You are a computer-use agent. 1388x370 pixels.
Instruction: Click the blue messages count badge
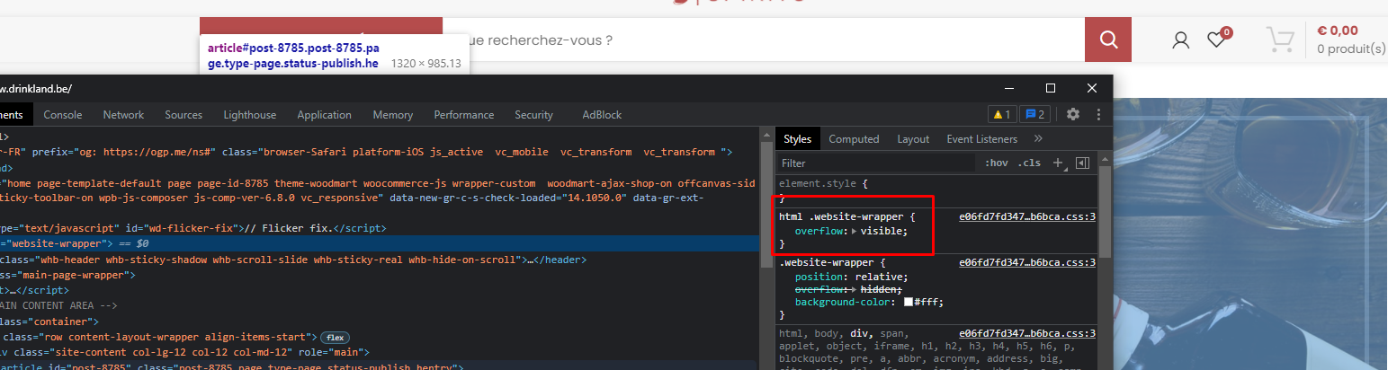coord(1035,114)
